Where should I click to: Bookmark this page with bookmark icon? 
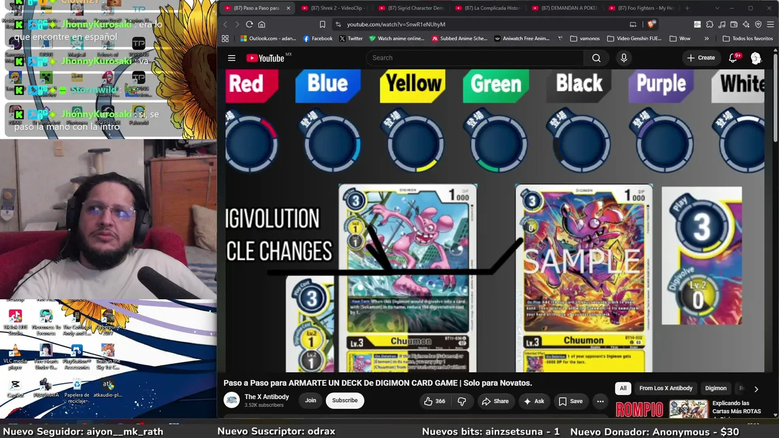(323, 24)
